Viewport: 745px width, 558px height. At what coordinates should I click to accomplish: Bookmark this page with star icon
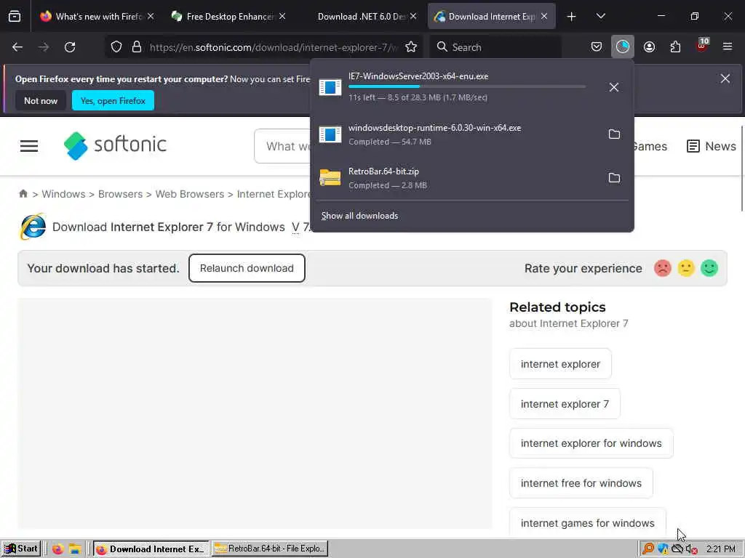point(411,47)
